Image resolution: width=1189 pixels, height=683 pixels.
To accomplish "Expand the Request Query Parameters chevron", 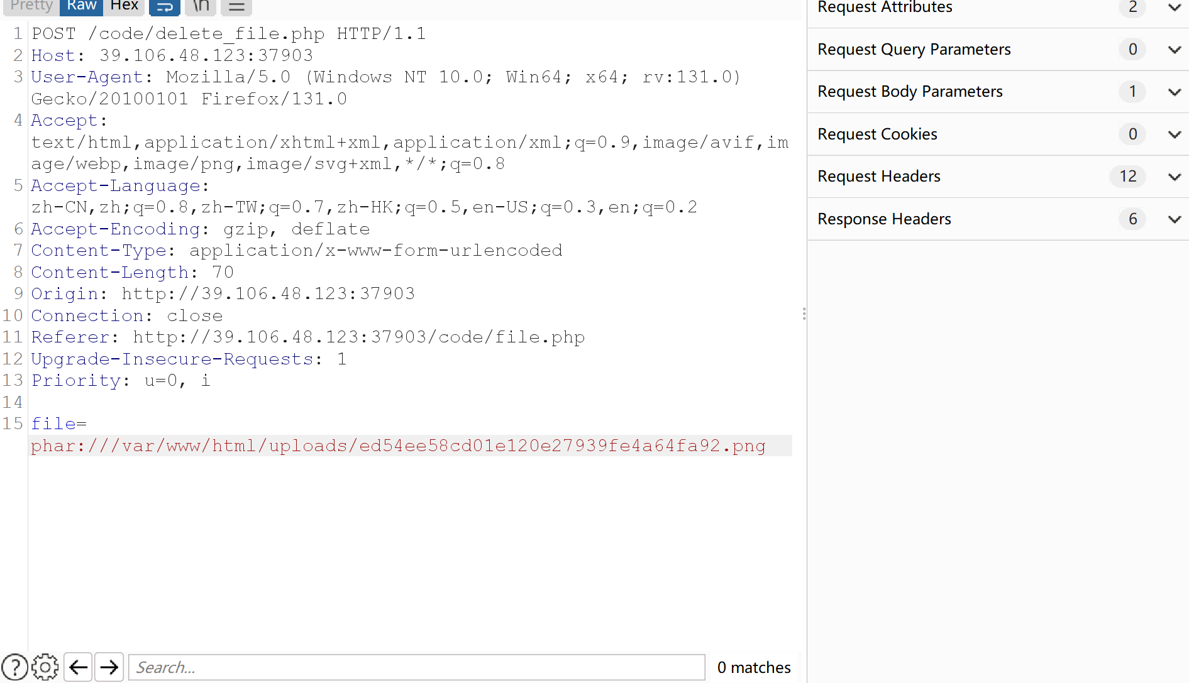I will [x=1174, y=50].
